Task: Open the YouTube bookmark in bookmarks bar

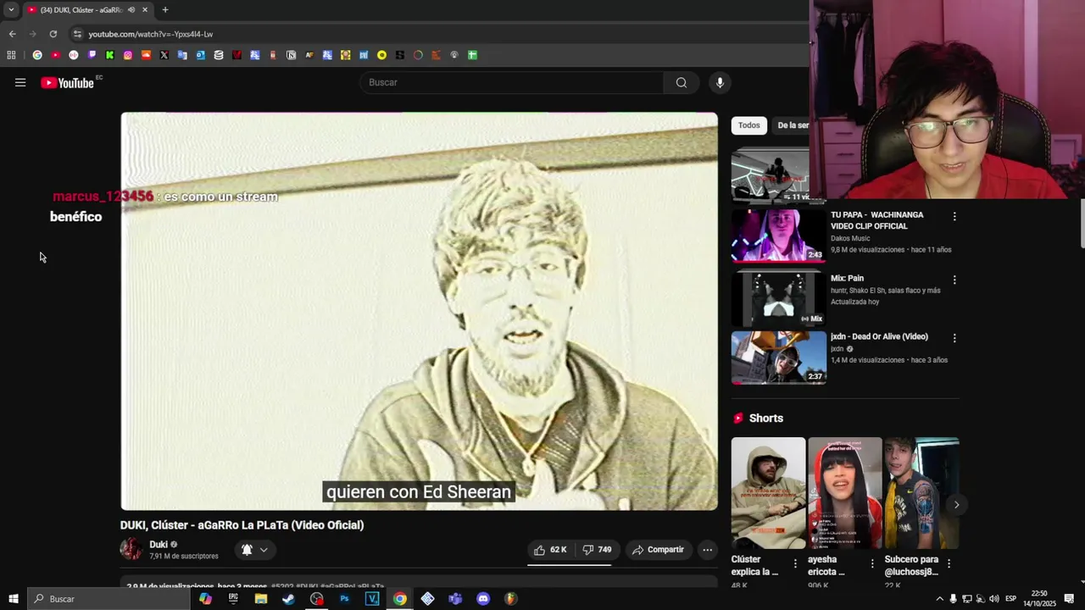Action: [x=55, y=55]
